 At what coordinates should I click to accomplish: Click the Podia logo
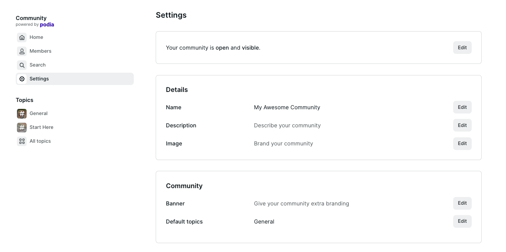pyautogui.click(x=47, y=25)
